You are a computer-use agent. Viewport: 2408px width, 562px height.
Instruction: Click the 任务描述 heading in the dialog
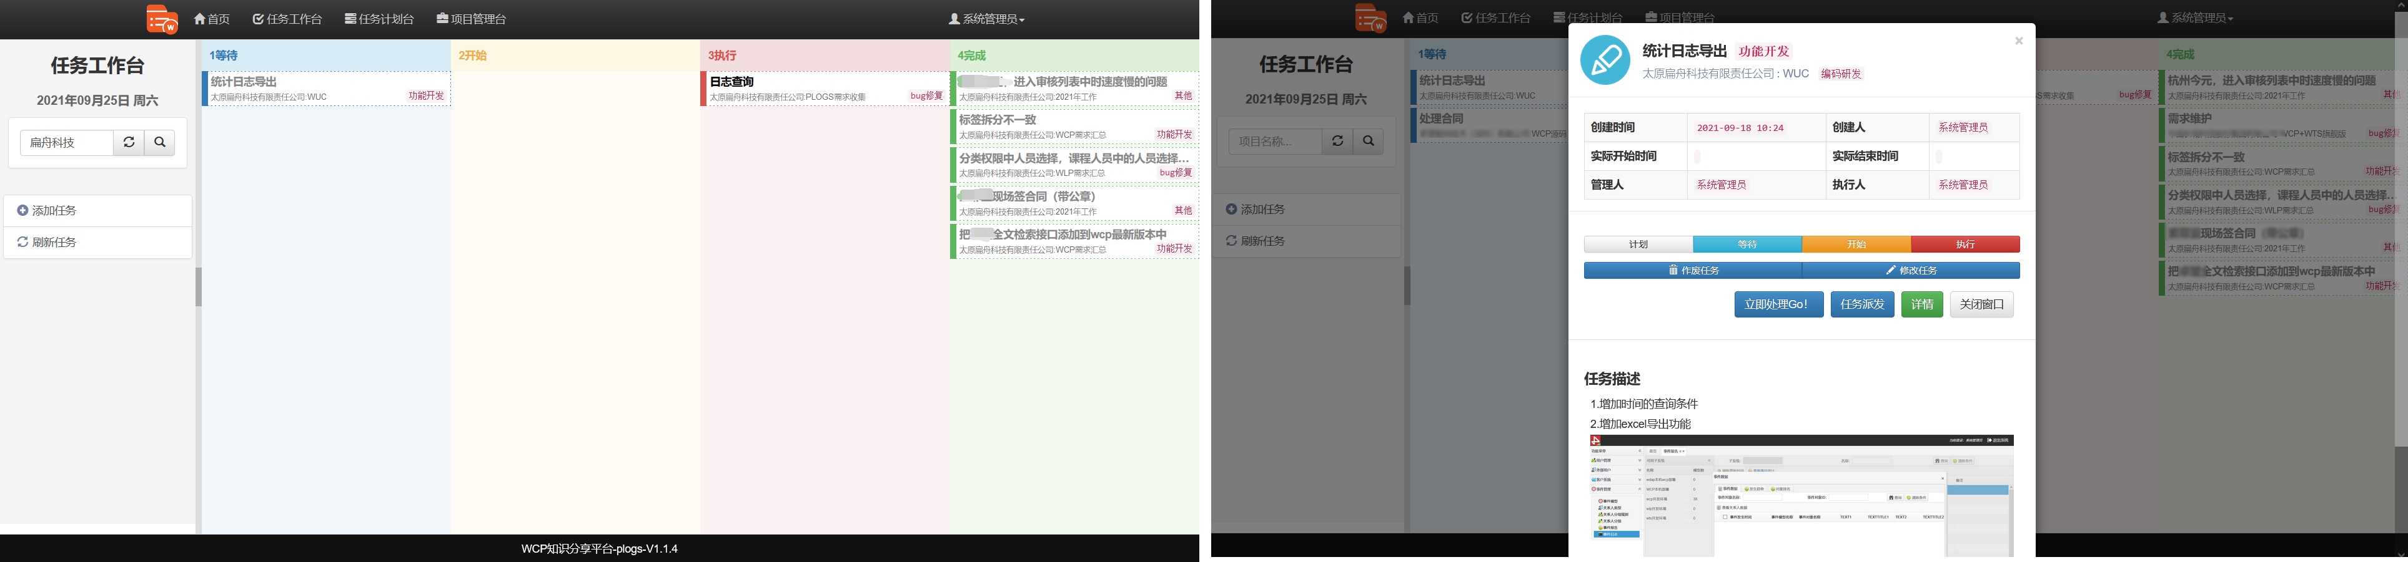(1612, 379)
